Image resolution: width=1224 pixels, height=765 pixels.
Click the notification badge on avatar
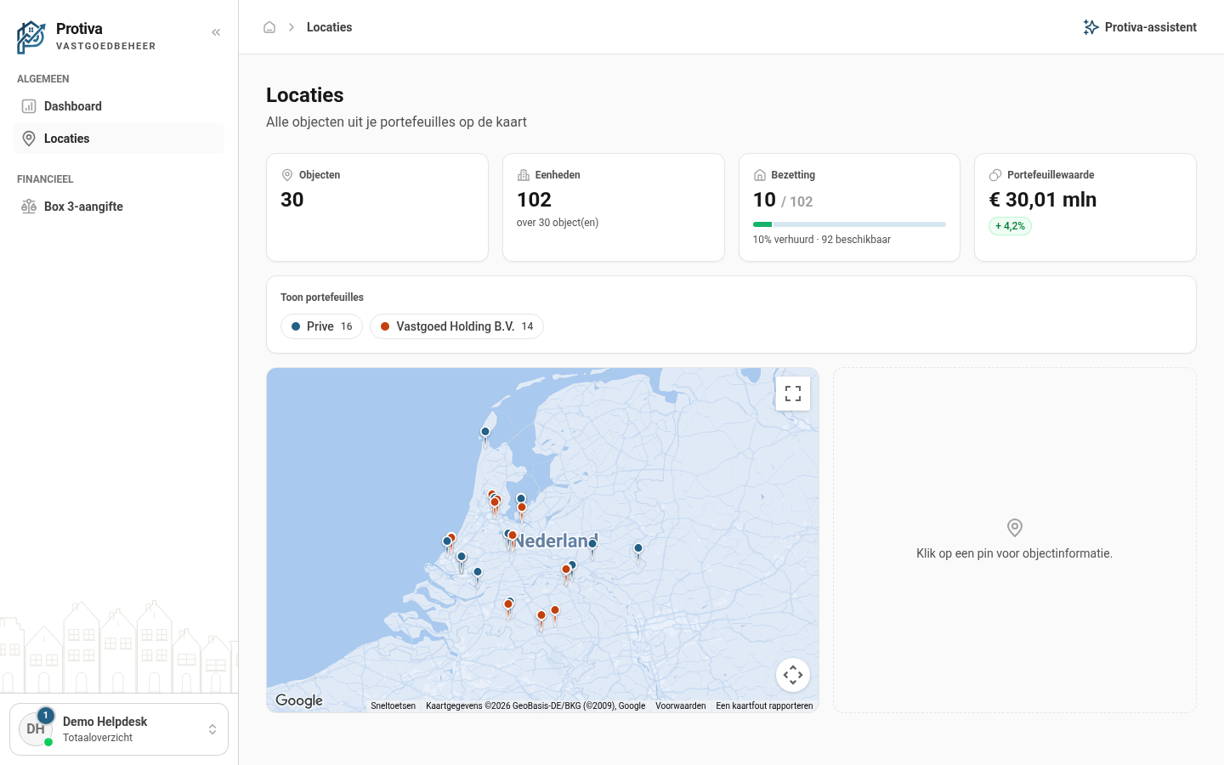pyautogui.click(x=46, y=716)
